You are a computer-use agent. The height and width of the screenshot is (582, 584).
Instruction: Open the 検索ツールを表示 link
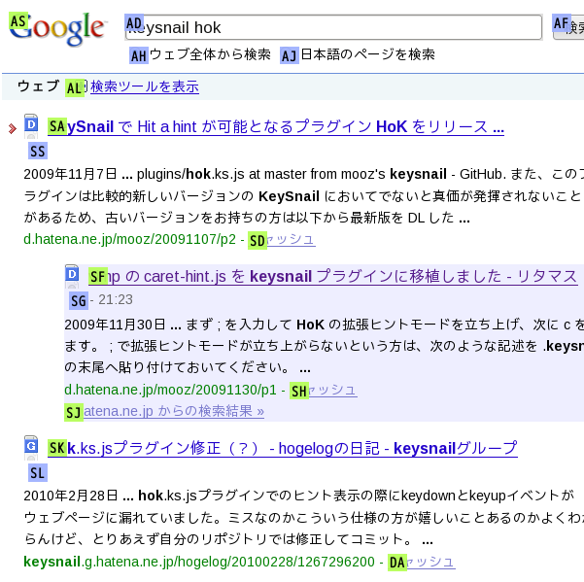tap(145, 86)
